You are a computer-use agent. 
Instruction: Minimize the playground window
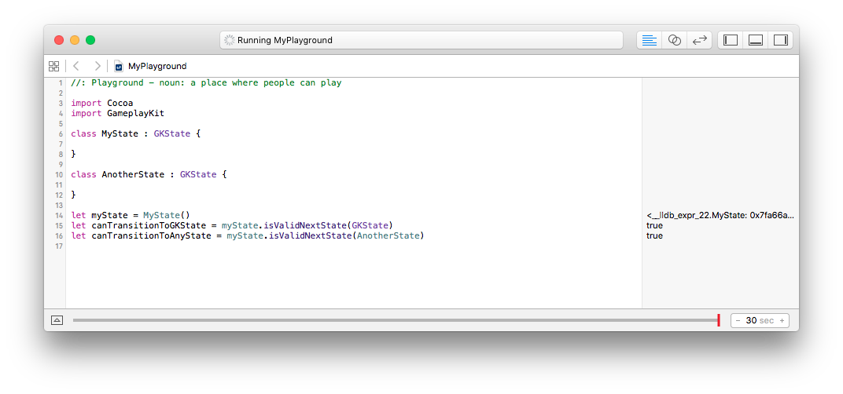[75, 40]
